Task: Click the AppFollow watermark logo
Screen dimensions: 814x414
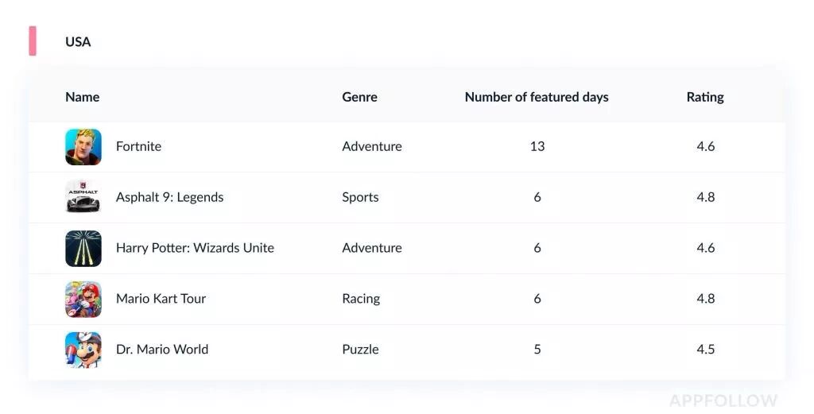Action: (723, 400)
